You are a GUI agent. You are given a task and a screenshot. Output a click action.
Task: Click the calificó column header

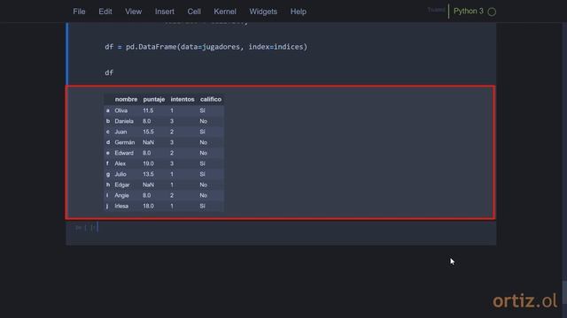coord(211,99)
